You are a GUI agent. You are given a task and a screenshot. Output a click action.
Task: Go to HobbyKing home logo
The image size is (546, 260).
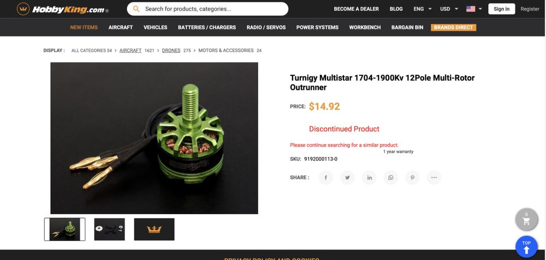(x=63, y=9)
